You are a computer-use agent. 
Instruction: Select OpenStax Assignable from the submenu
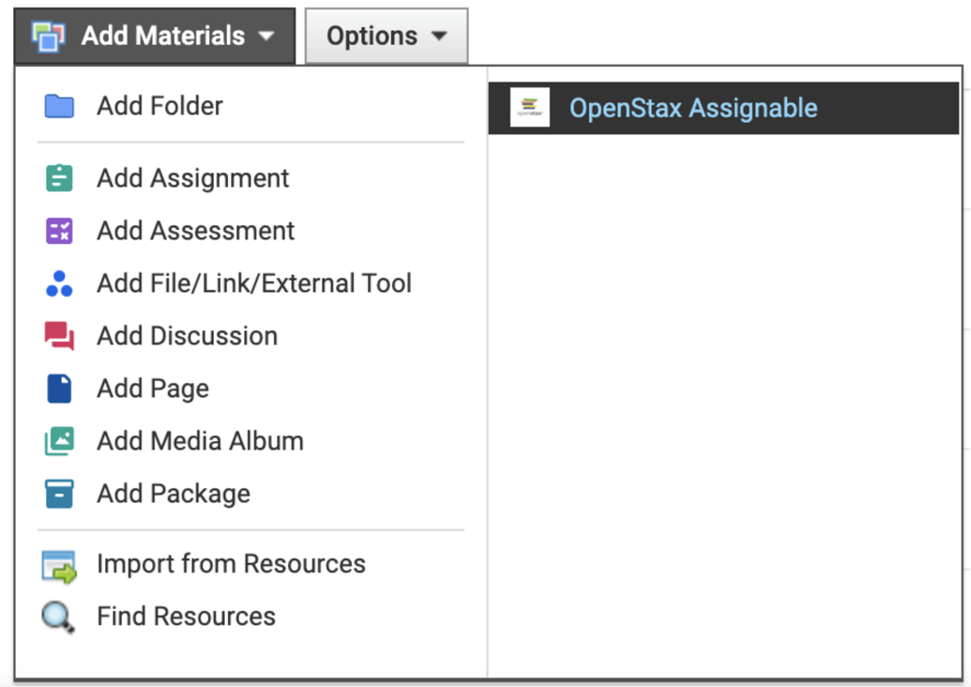pyautogui.click(x=693, y=108)
